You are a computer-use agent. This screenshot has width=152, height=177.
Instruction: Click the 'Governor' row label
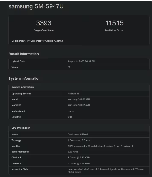16,117
